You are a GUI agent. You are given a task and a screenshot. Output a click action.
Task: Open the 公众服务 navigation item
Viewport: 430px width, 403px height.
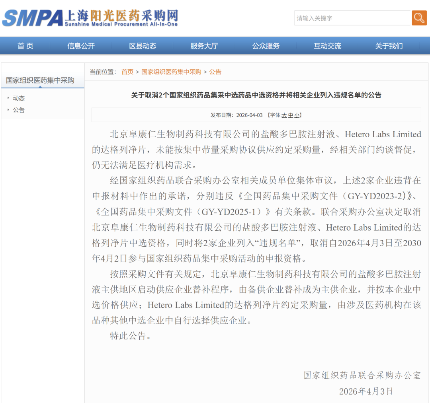[266, 46]
